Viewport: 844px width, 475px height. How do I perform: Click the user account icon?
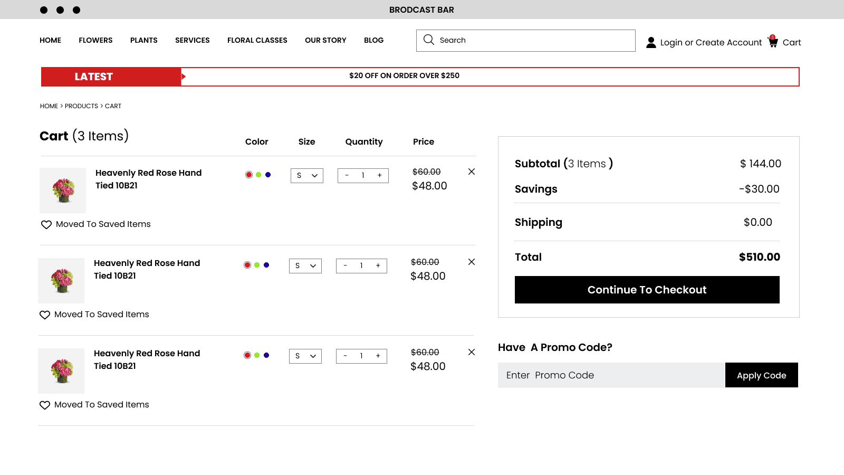click(x=651, y=42)
